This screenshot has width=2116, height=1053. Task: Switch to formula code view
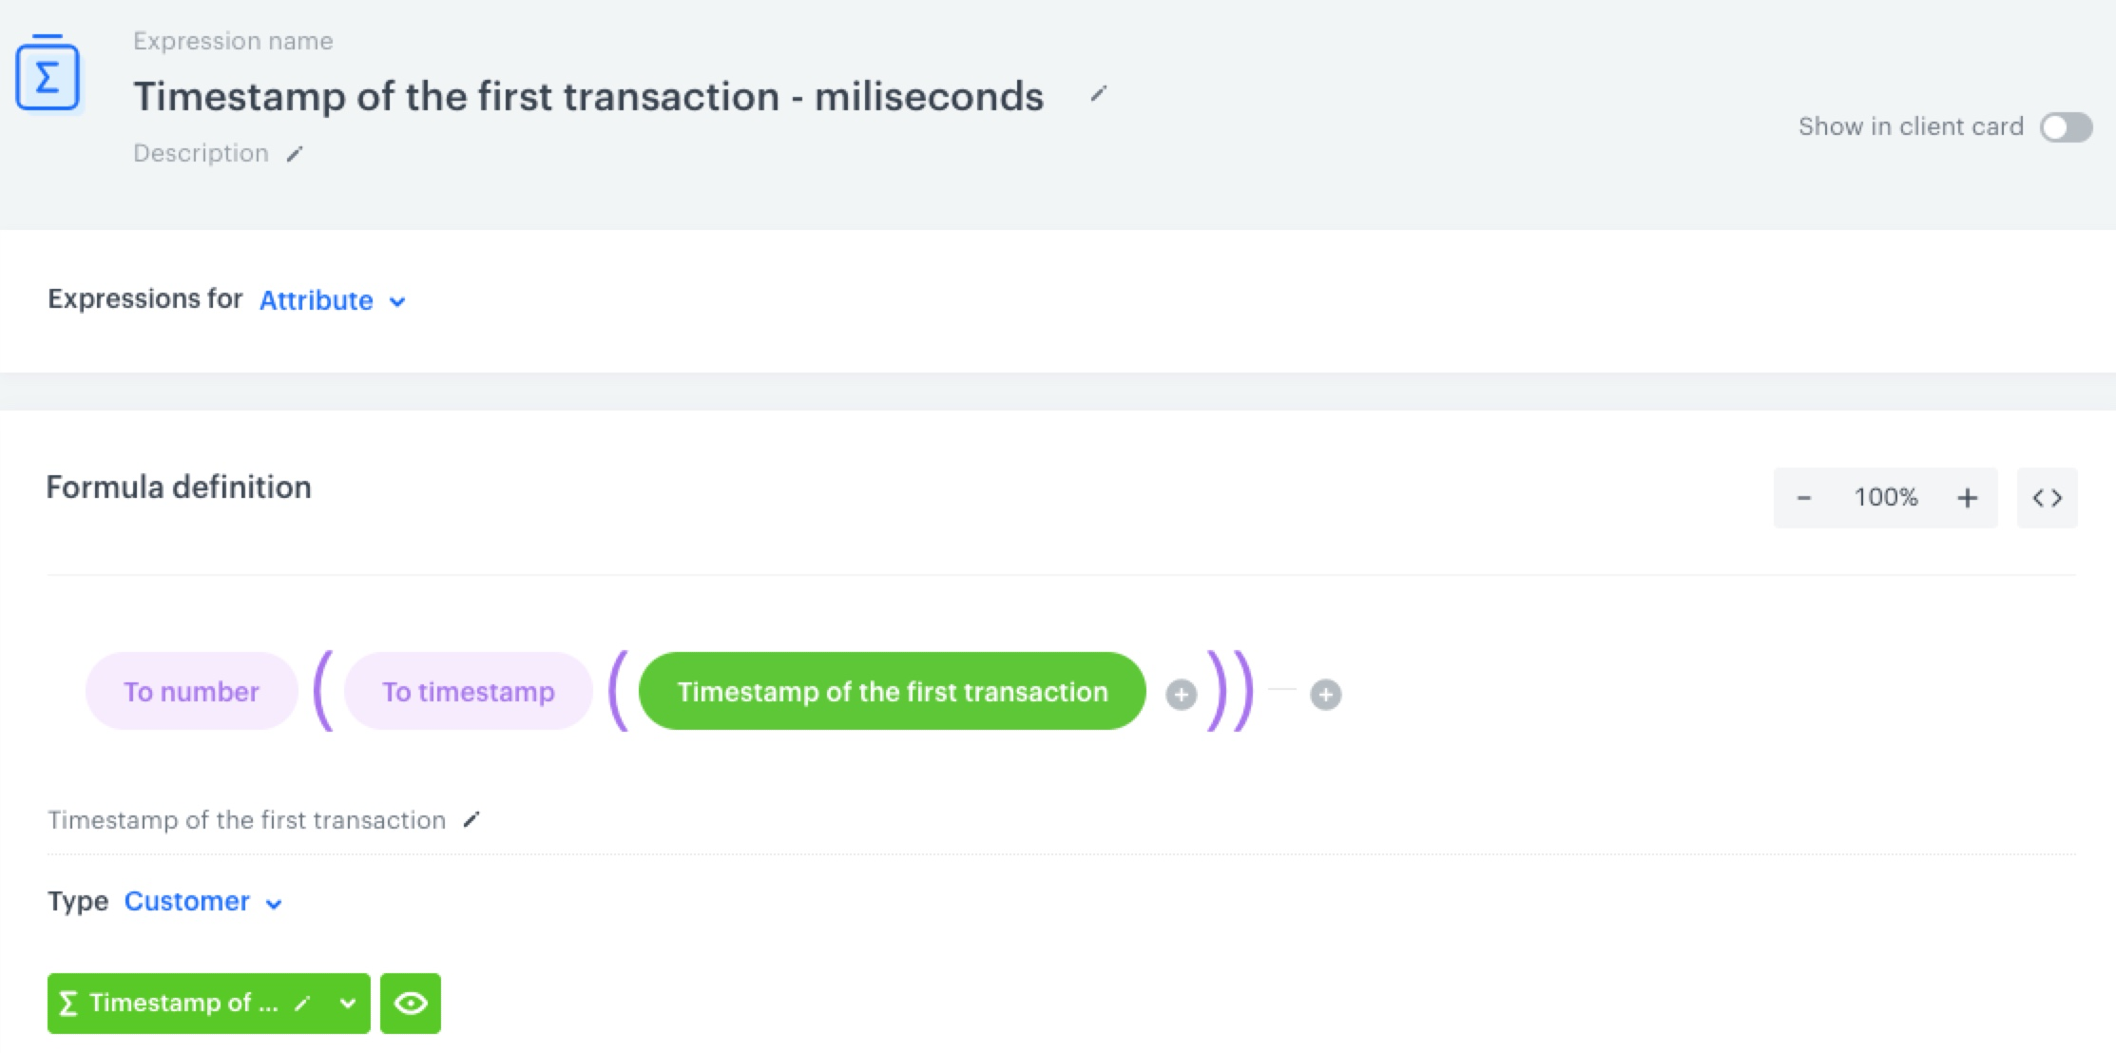(2047, 498)
